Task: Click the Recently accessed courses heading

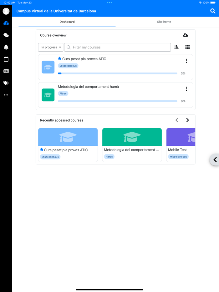Action: point(62,120)
